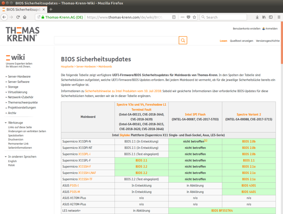The height and width of the screenshot is (214, 283).
Task: Open the X11DPL-i mainboard link
Action: click(84, 154)
